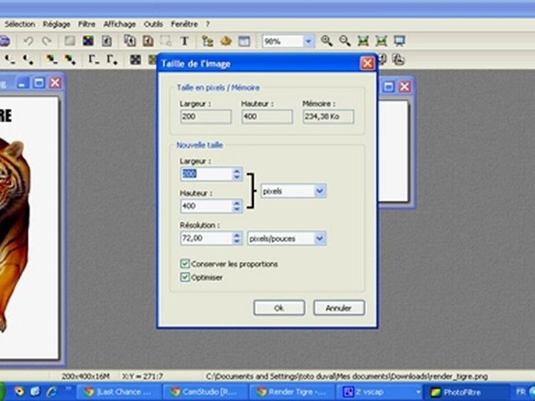
Task: Switch to RGB color mode icon
Action: [88, 41]
